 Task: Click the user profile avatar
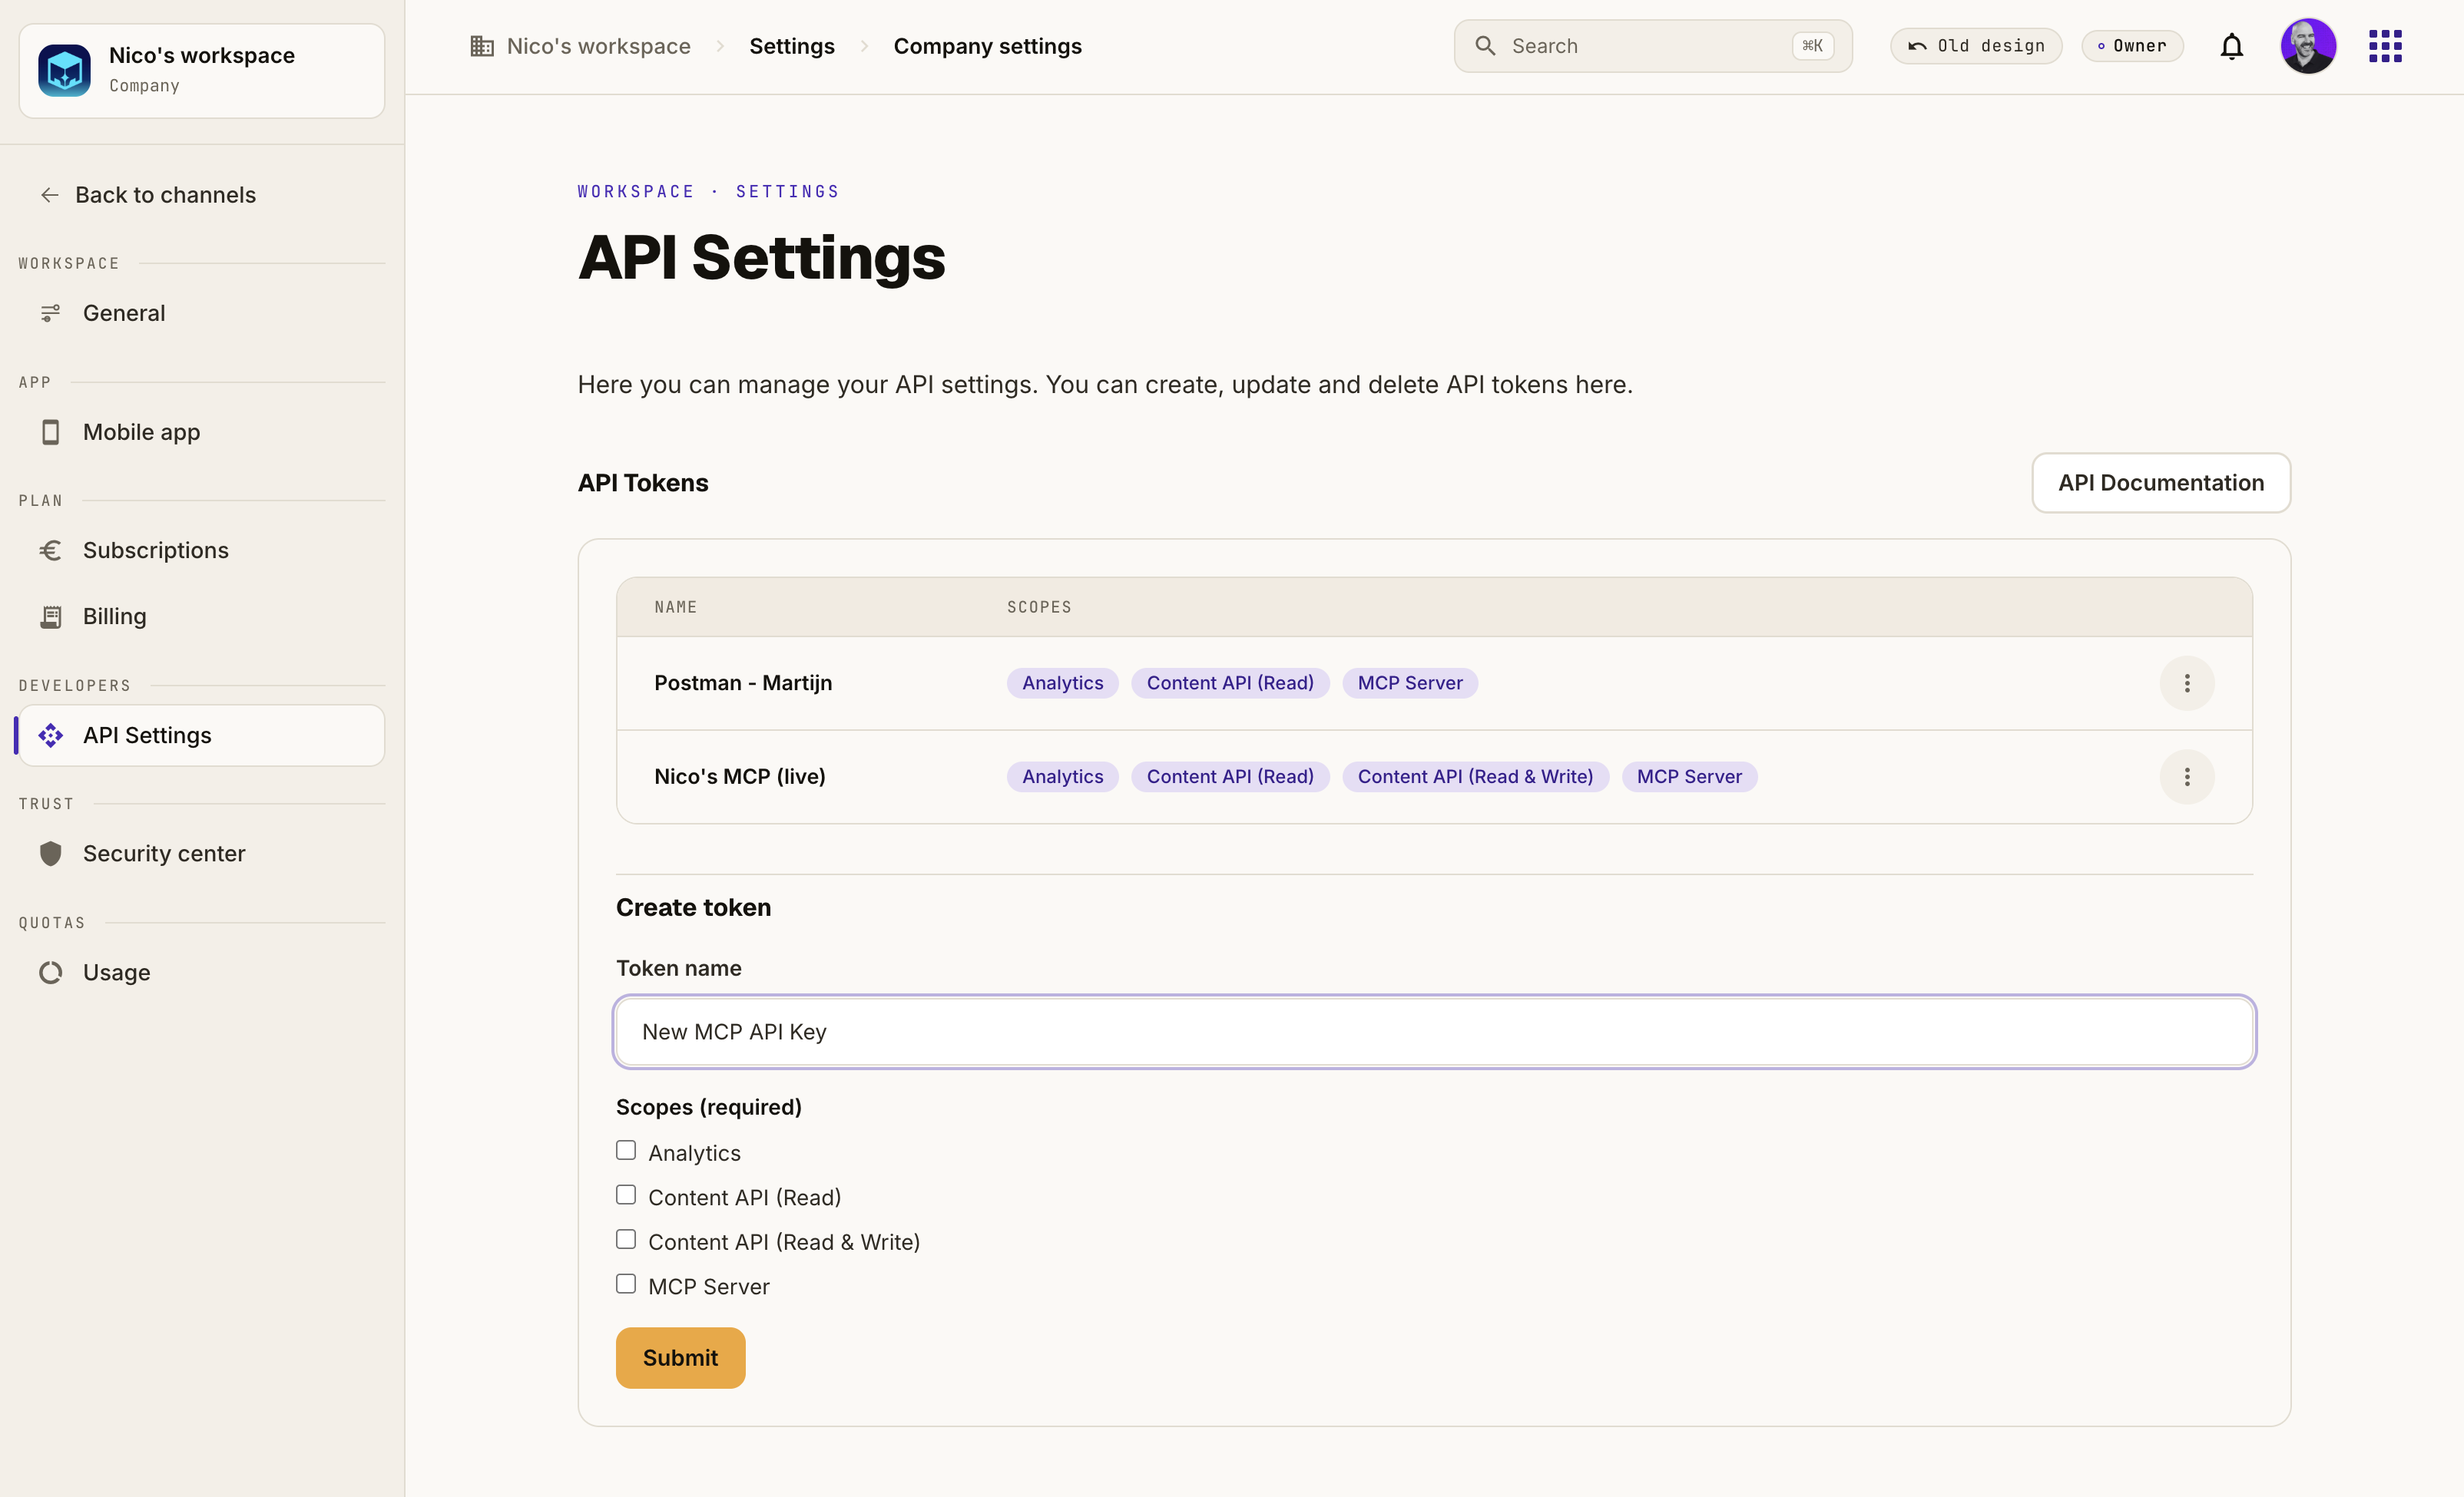(x=2307, y=46)
